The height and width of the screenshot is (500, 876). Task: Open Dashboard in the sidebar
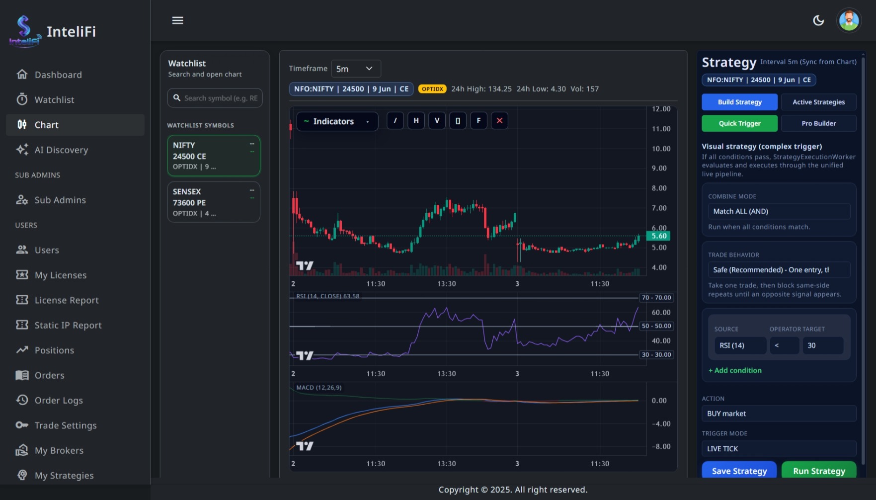(x=75, y=75)
